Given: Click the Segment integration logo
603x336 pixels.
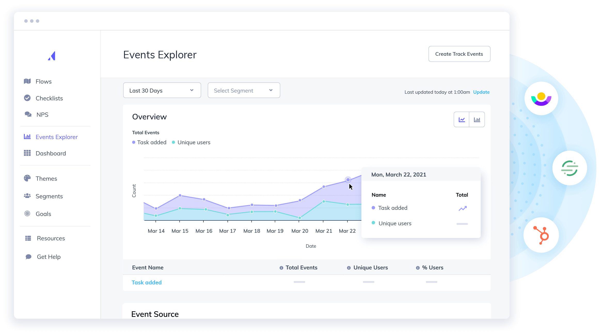Looking at the screenshot, I should coord(569,168).
